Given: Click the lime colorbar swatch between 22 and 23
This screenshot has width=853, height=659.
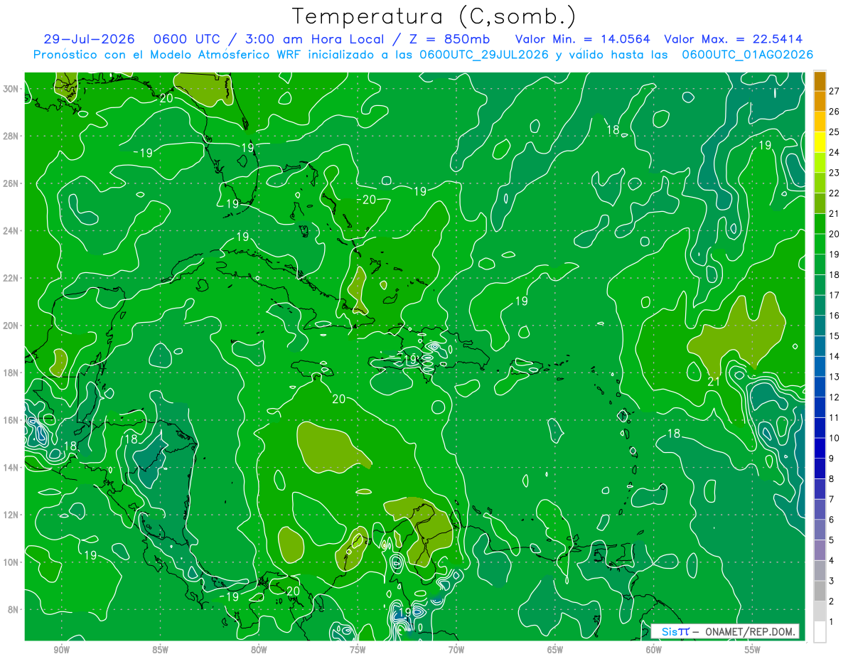Looking at the screenshot, I should 820,183.
